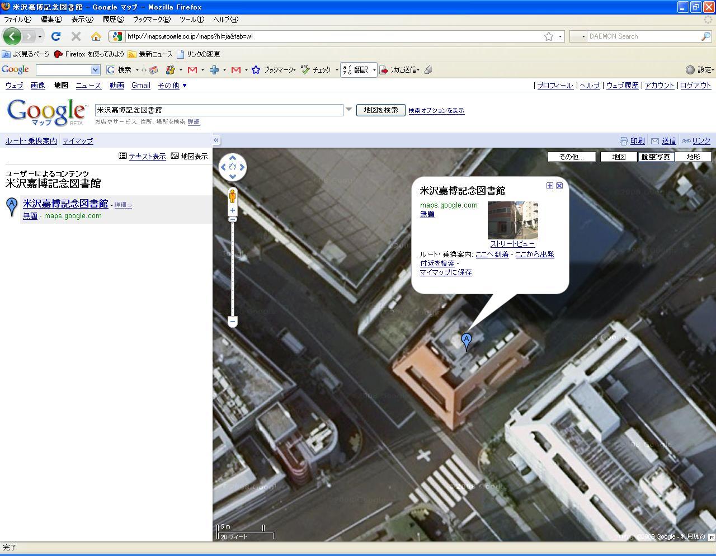Image resolution: width=716 pixels, height=556 pixels.
Task: Click the A marker in the results list
Action: tap(12, 206)
